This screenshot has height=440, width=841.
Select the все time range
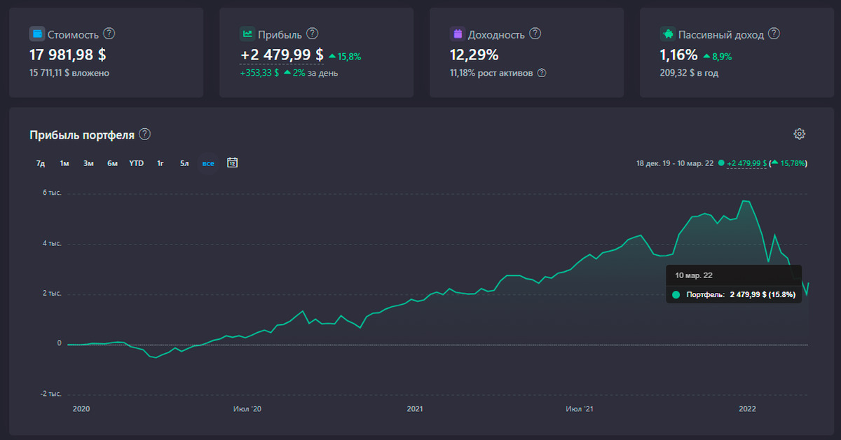point(208,163)
